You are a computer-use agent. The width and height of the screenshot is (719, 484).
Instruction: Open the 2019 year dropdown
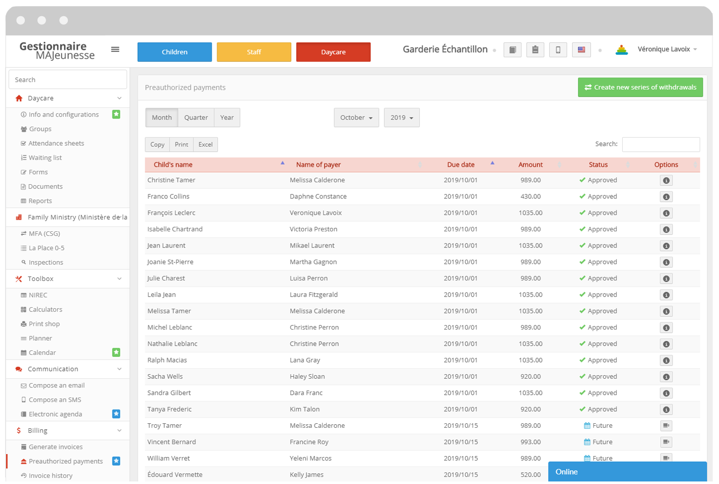point(402,117)
